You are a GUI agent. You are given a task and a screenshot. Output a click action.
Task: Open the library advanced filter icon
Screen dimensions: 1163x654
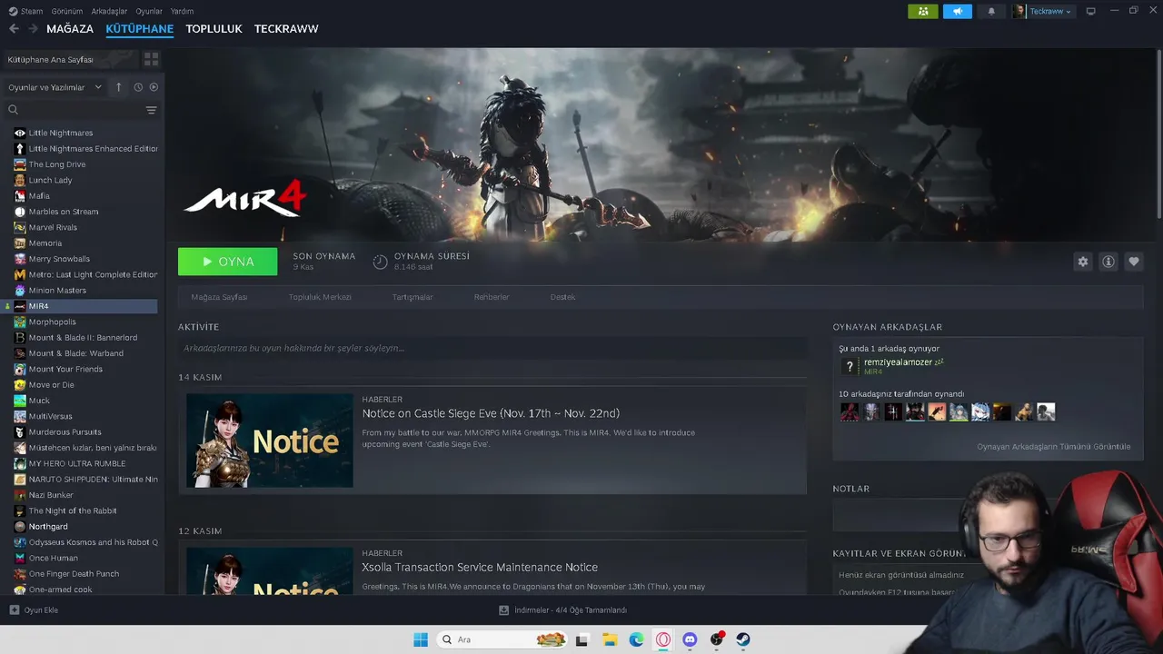pos(151,110)
